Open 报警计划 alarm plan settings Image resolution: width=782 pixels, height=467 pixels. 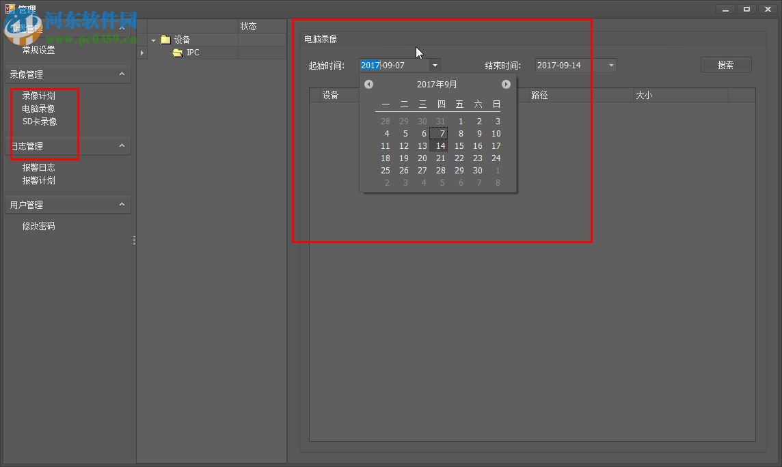click(38, 180)
